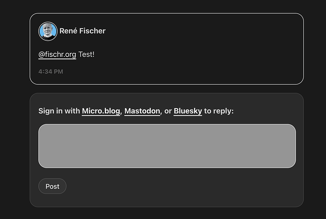The image size is (326, 219).
Task: Sign in with the Micro.blog link
Action: tap(101, 111)
